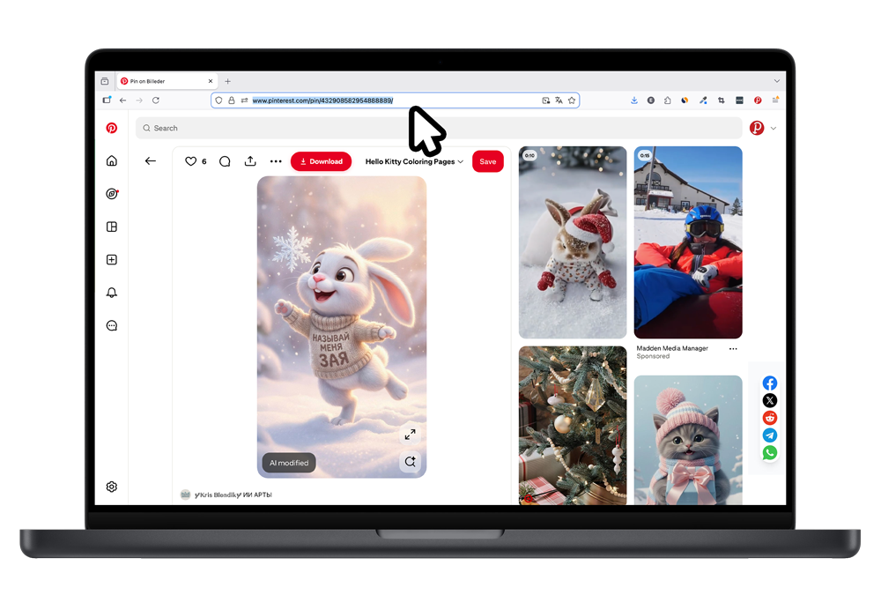This screenshot has width=881, height=595.
Task: Share the pin using the upload arrow icon
Action: (250, 161)
